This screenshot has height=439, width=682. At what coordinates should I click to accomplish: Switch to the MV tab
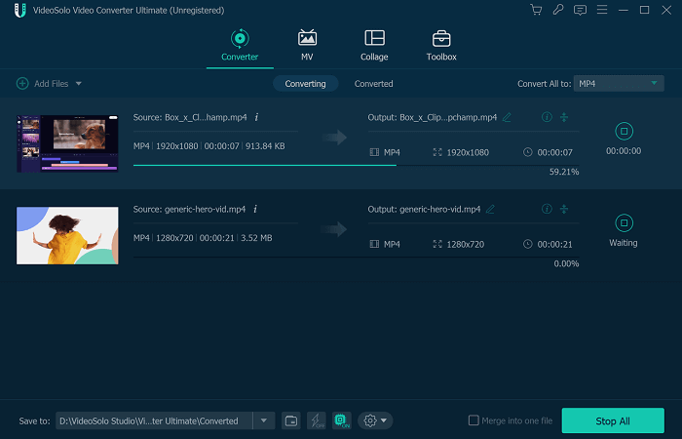click(307, 45)
